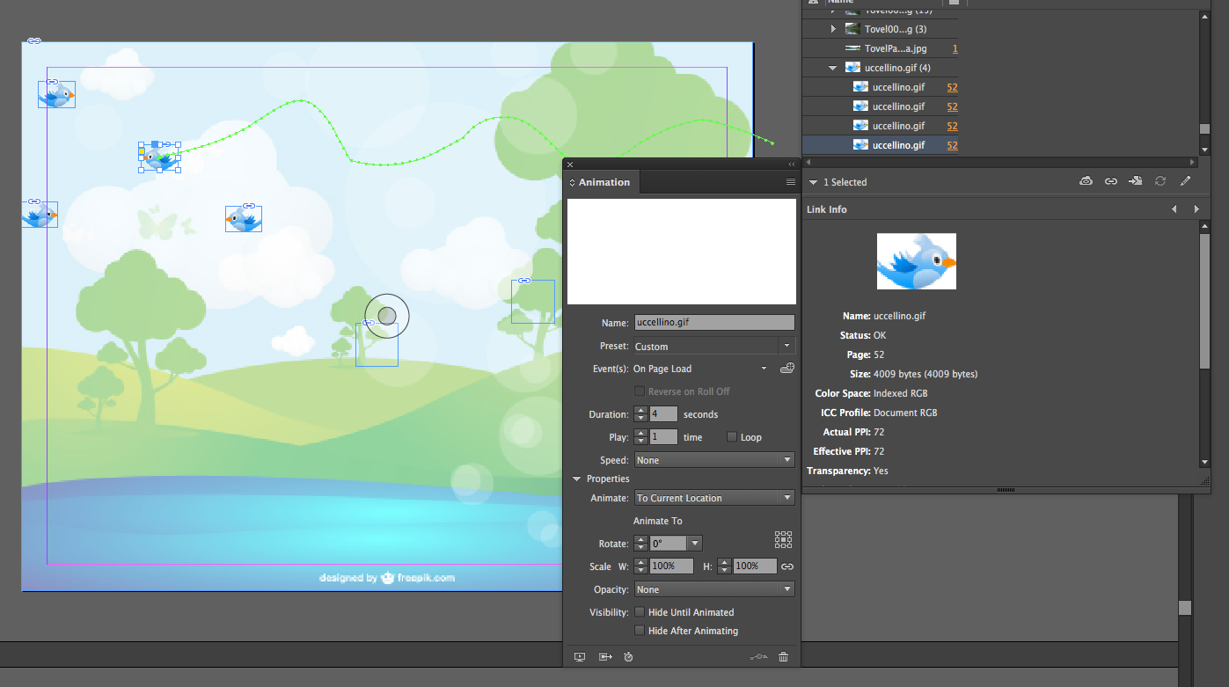1229x687 pixels.
Task: Check Hide Until Animated
Action: click(x=640, y=612)
